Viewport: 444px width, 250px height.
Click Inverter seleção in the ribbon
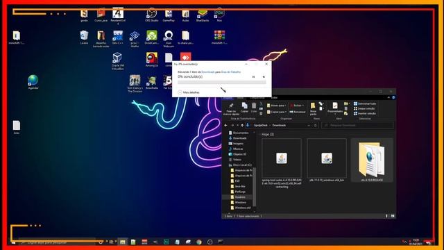click(x=365, y=113)
